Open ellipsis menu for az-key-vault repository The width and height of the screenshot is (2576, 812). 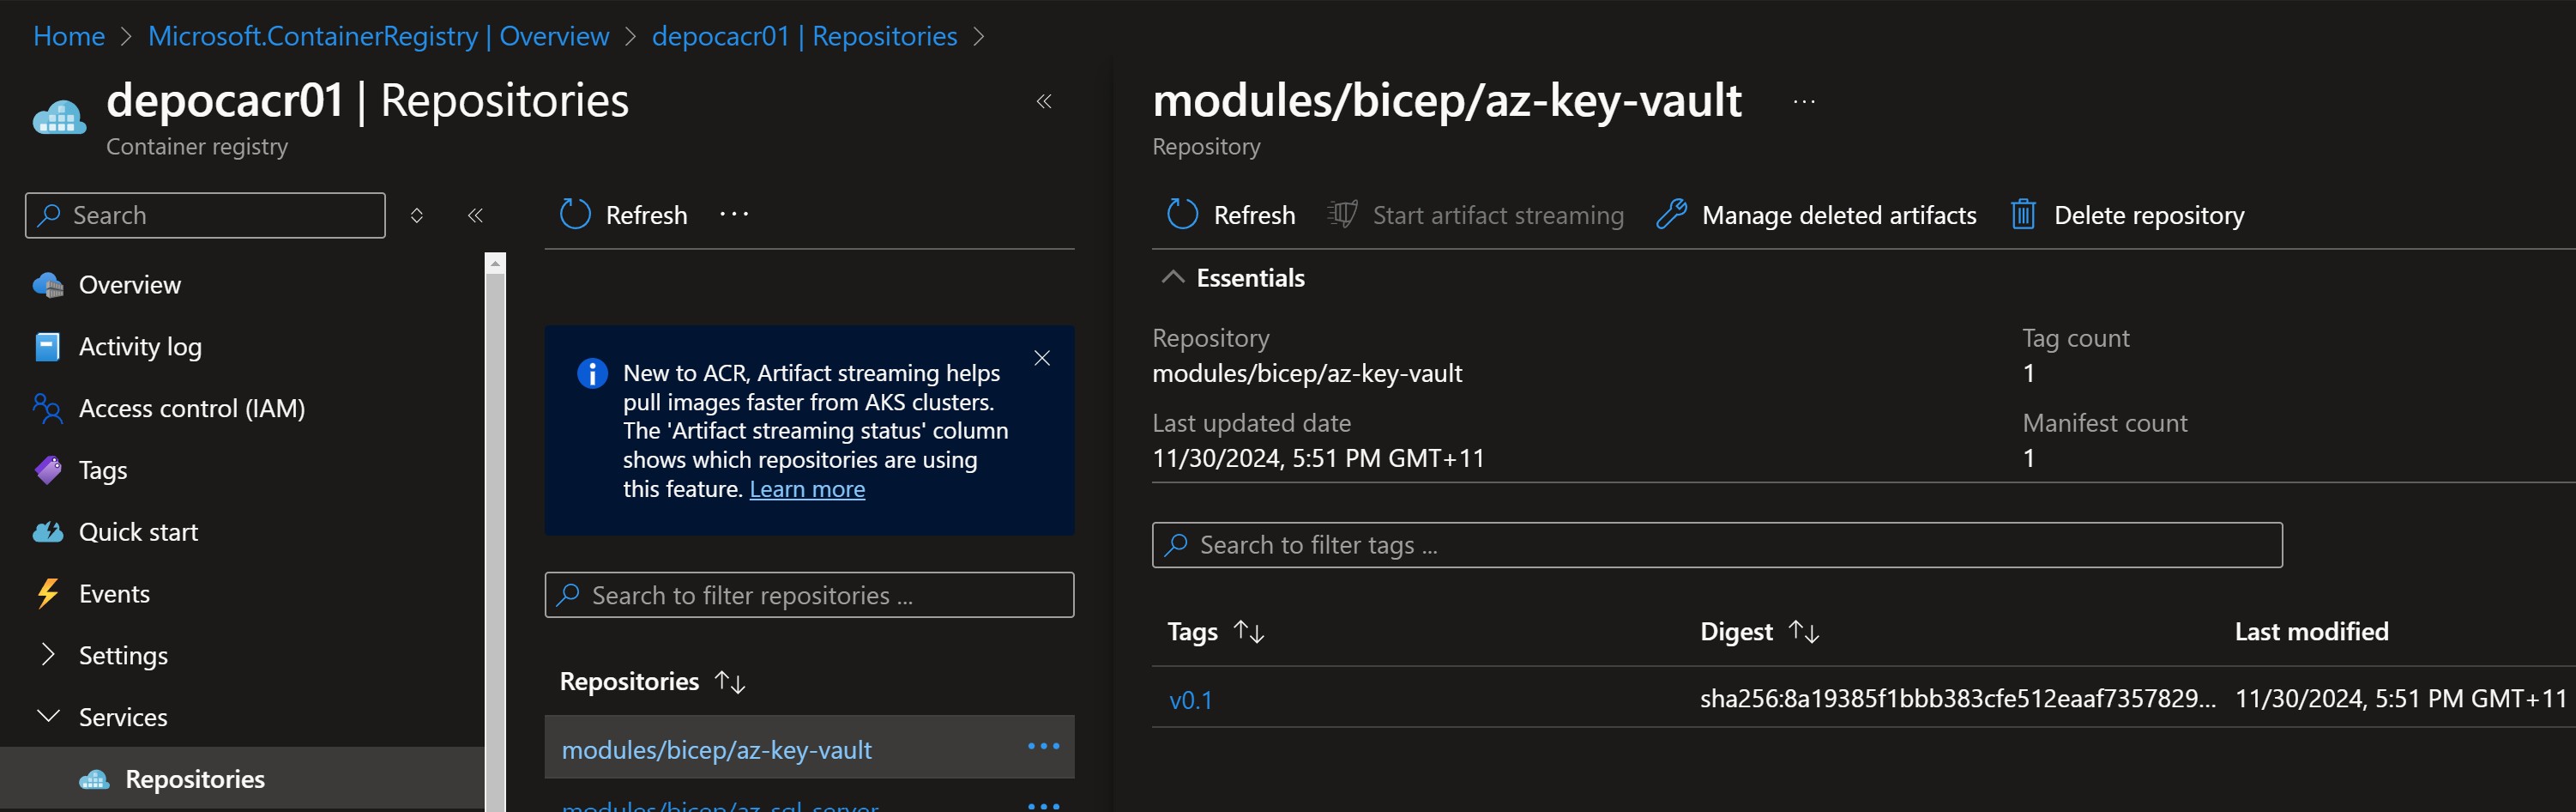click(1043, 747)
